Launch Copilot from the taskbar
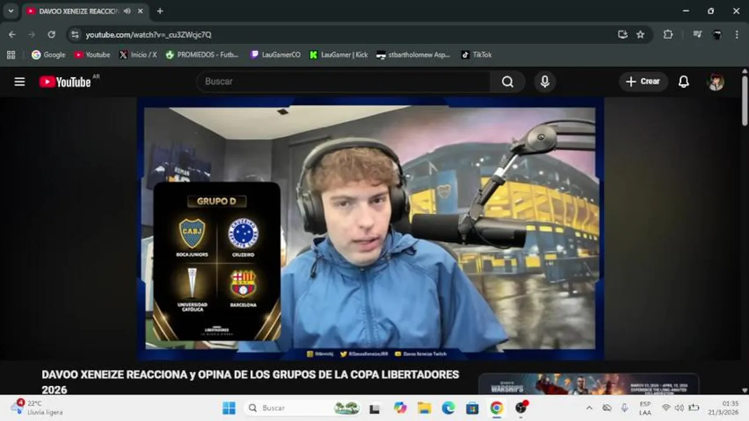Image resolution: width=749 pixels, height=421 pixels. [x=400, y=408]
